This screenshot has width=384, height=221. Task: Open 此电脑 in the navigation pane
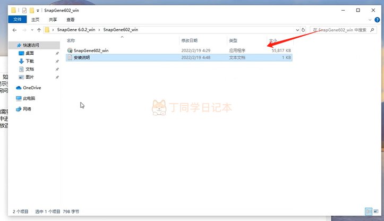29,98
